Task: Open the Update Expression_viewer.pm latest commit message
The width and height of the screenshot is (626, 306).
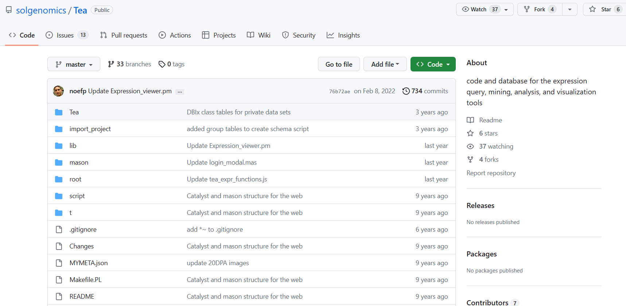Action: point(130,91)
